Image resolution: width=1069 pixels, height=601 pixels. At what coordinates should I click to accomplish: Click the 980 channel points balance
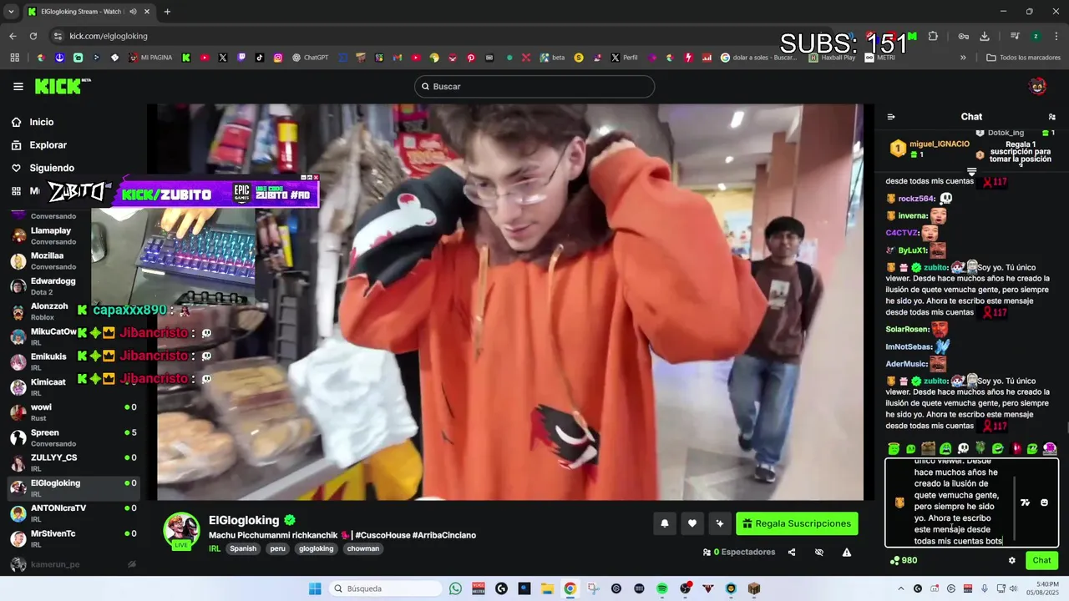(x=904, y=560)
